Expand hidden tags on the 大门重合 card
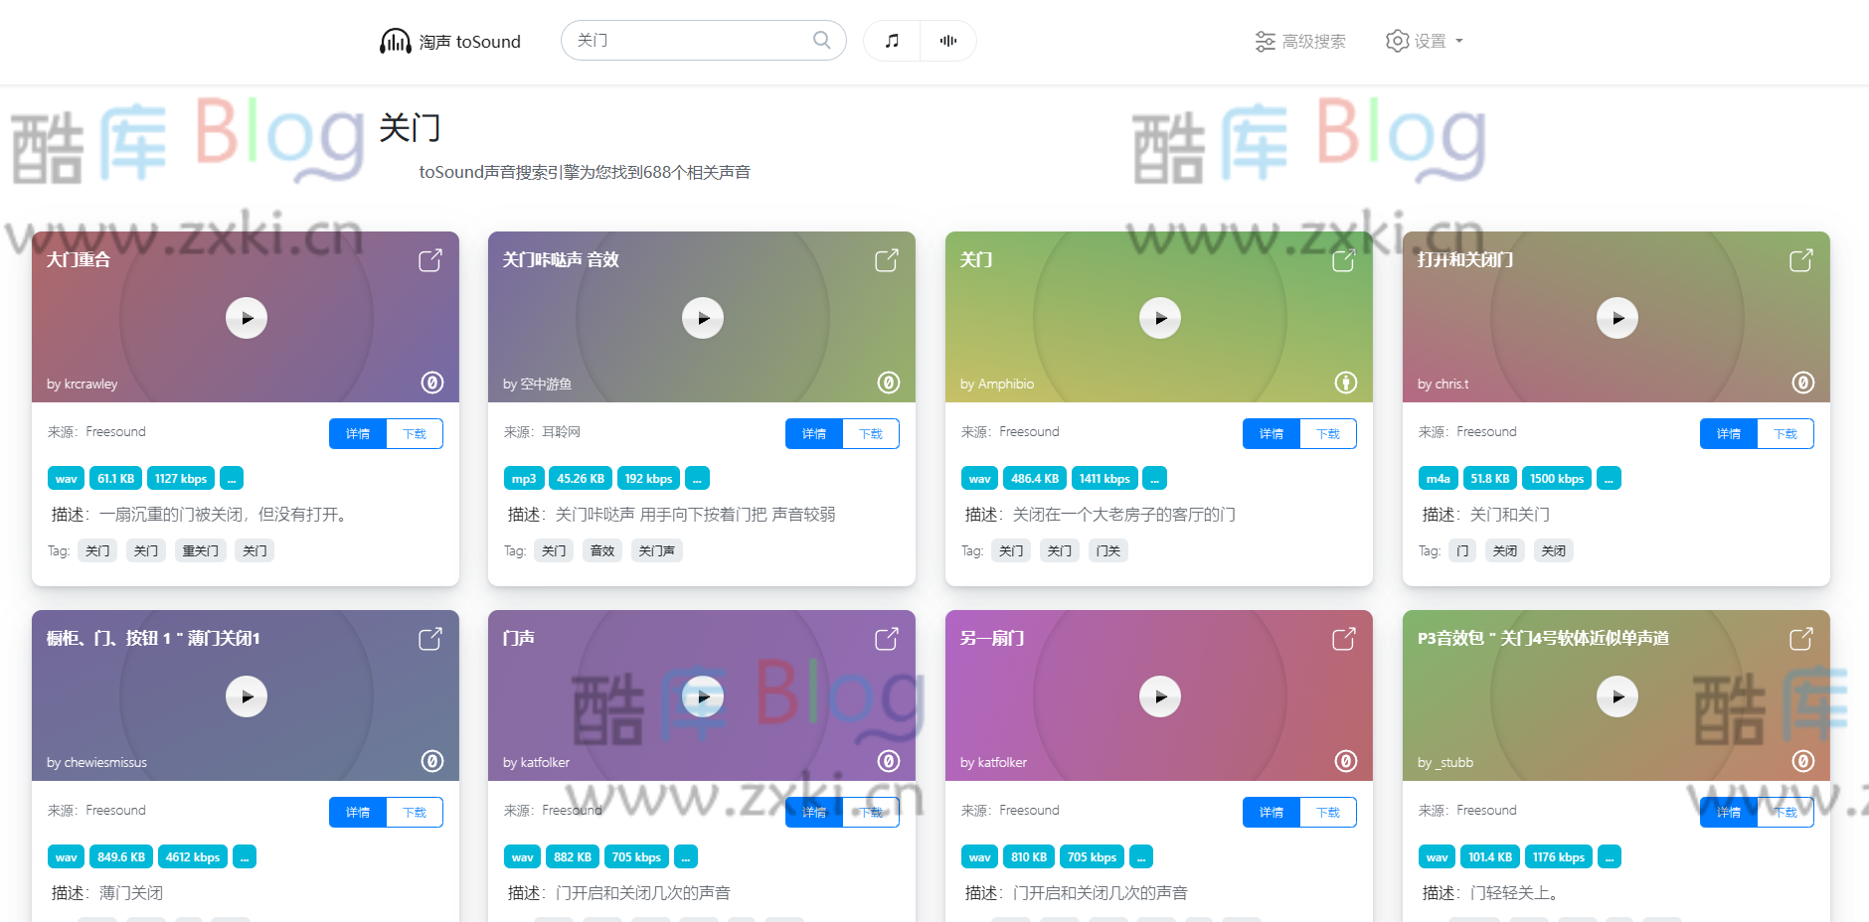This screenshot has height=922, width=1869. pos(232,478)
